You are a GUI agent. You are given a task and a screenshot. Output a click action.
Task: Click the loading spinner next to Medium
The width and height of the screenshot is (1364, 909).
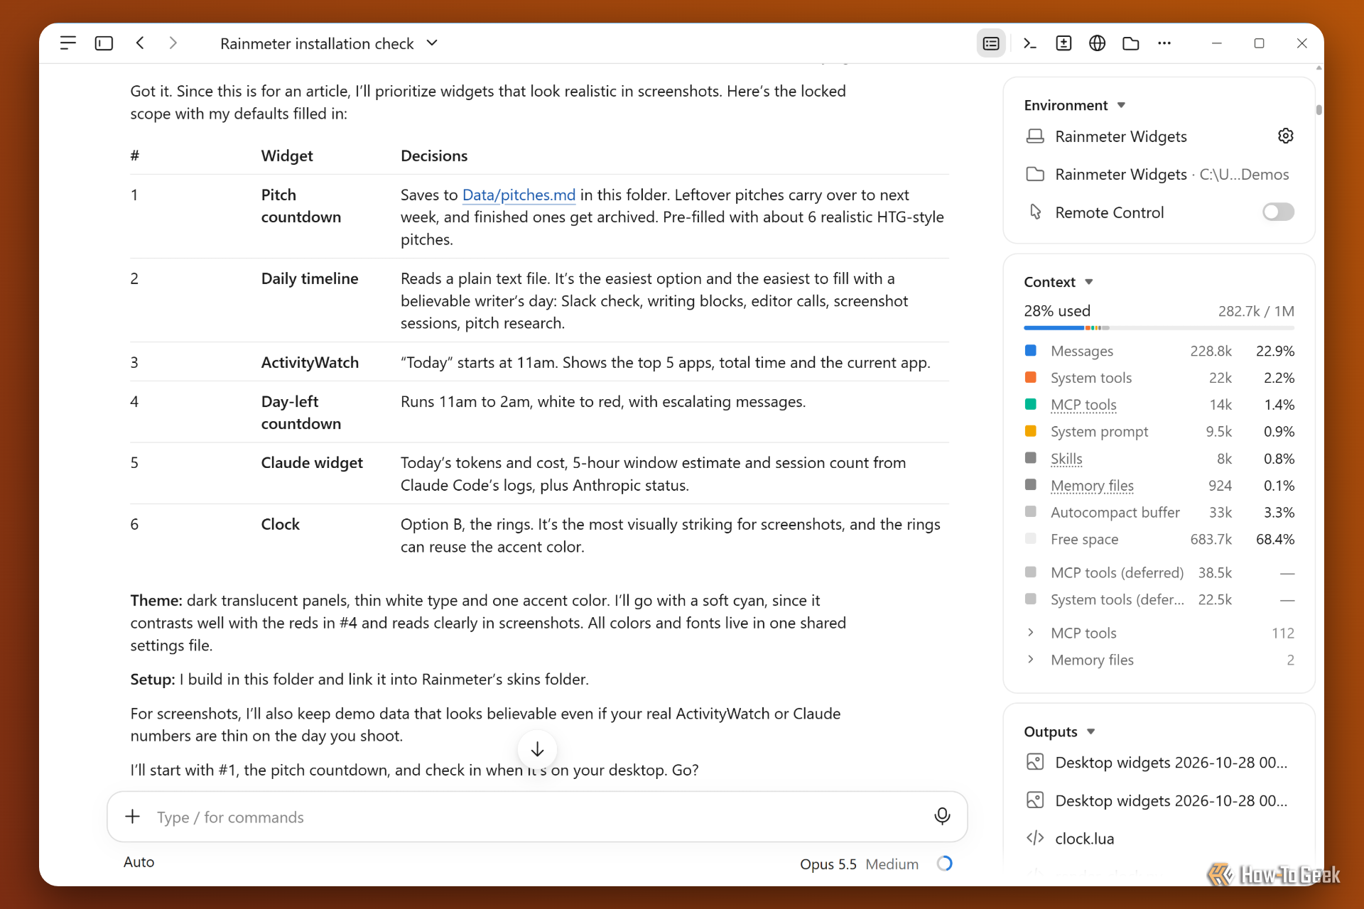[x=944, y=864]
